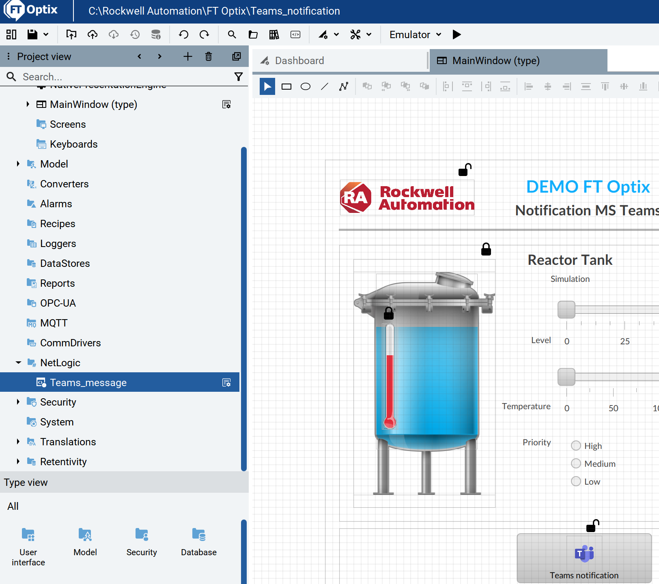Open the Save options dropdown arrow
659x584 pixels.
click(x=46, y=34)
